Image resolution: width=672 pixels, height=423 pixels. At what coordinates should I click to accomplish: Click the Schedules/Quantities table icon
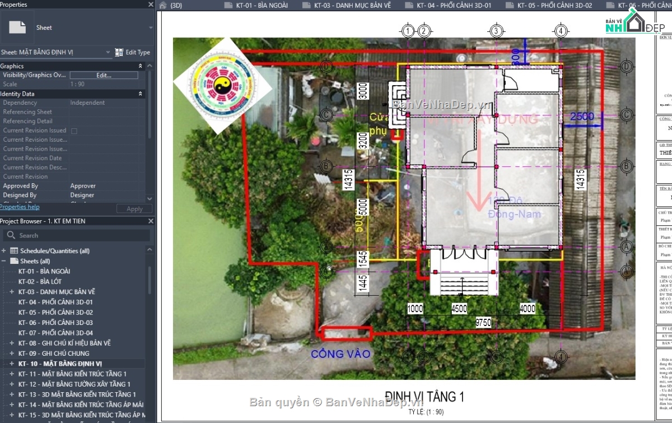pos(15,250)
